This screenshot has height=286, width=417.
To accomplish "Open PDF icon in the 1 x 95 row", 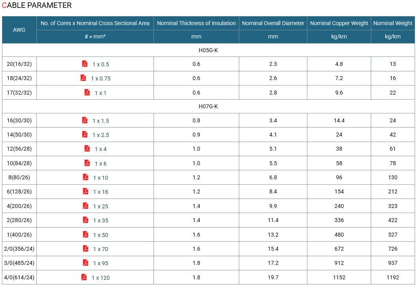I will point(85,262).
